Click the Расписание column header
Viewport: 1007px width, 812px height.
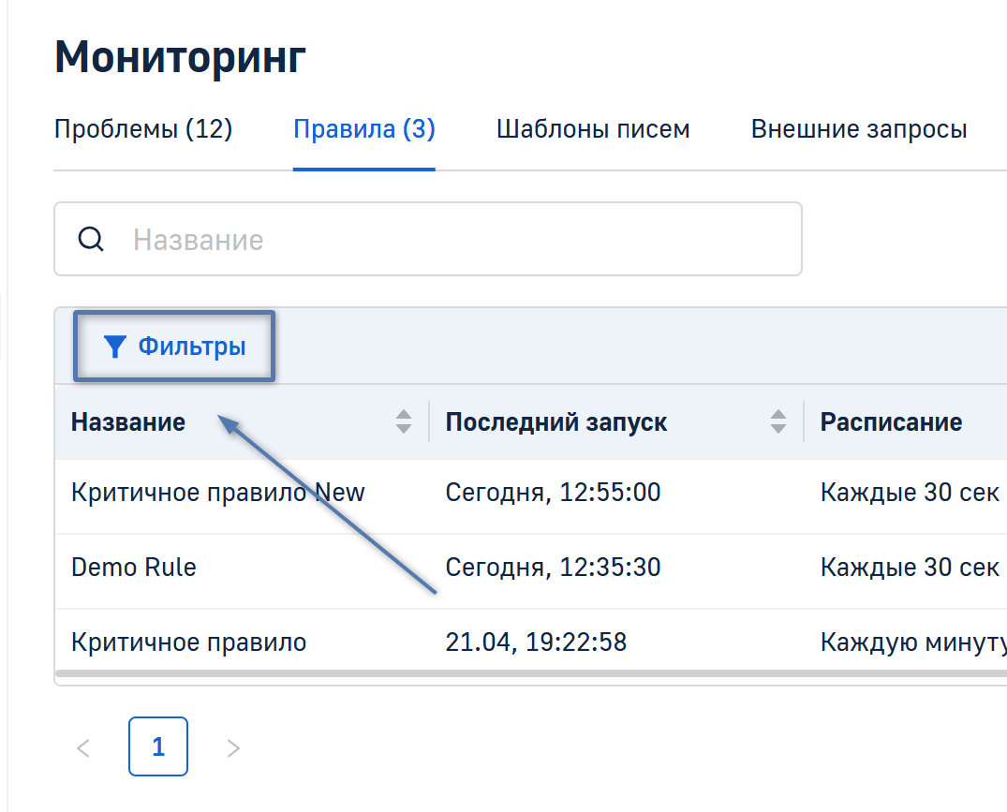891,422
